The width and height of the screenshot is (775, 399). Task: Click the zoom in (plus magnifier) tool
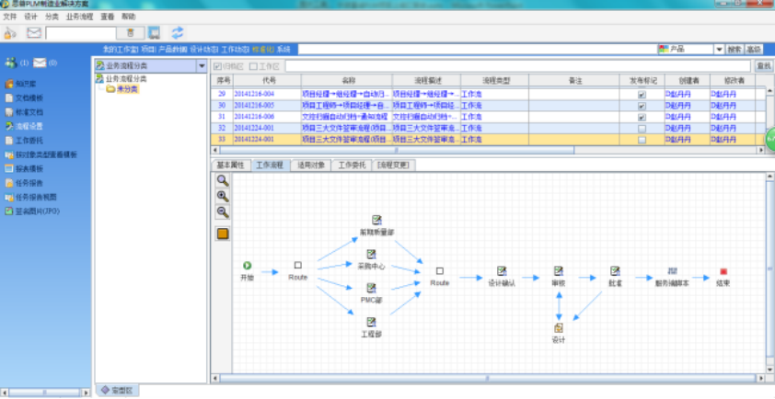pos(223,196)
